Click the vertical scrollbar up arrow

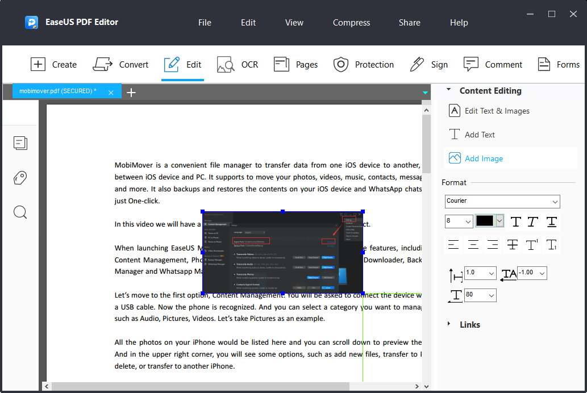pos(426,110)
